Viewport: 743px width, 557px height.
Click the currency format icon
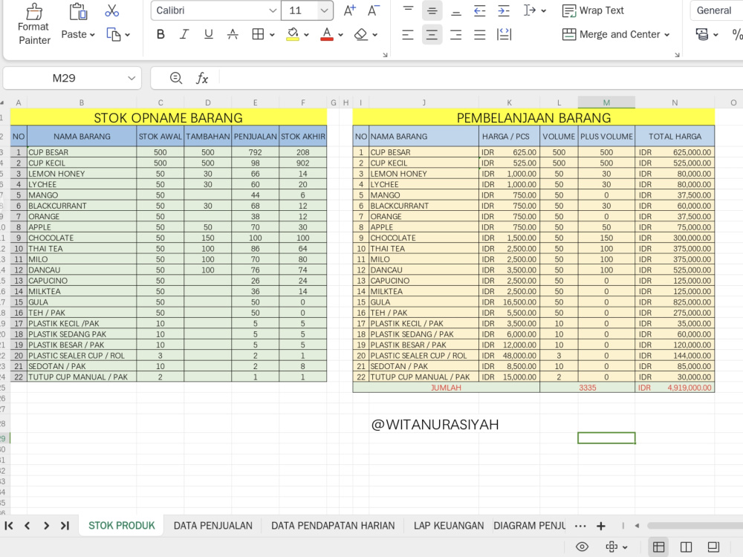pos(702,35)
